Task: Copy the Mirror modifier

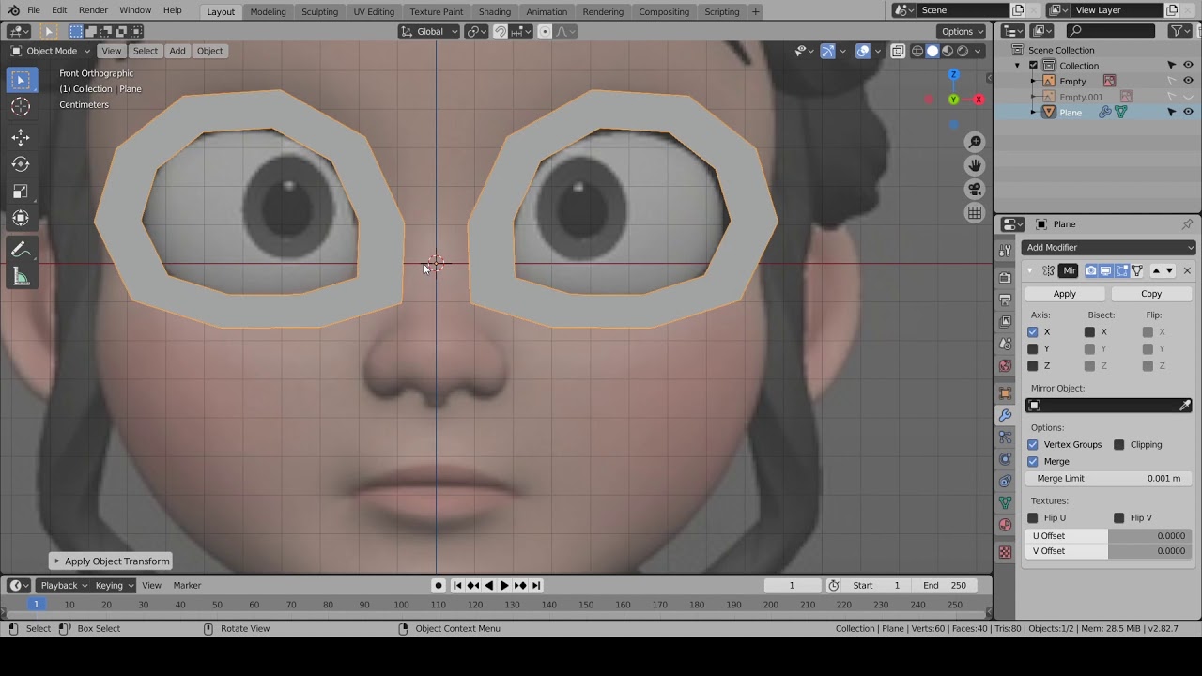Action: pyautogui.click(x=1151, y=294)
